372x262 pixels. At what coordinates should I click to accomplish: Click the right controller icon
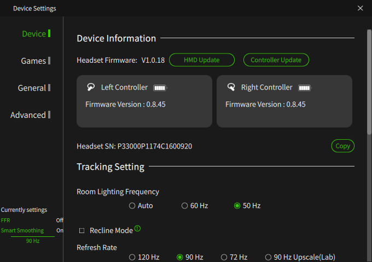pyautogui.click(x=231, y=87)
